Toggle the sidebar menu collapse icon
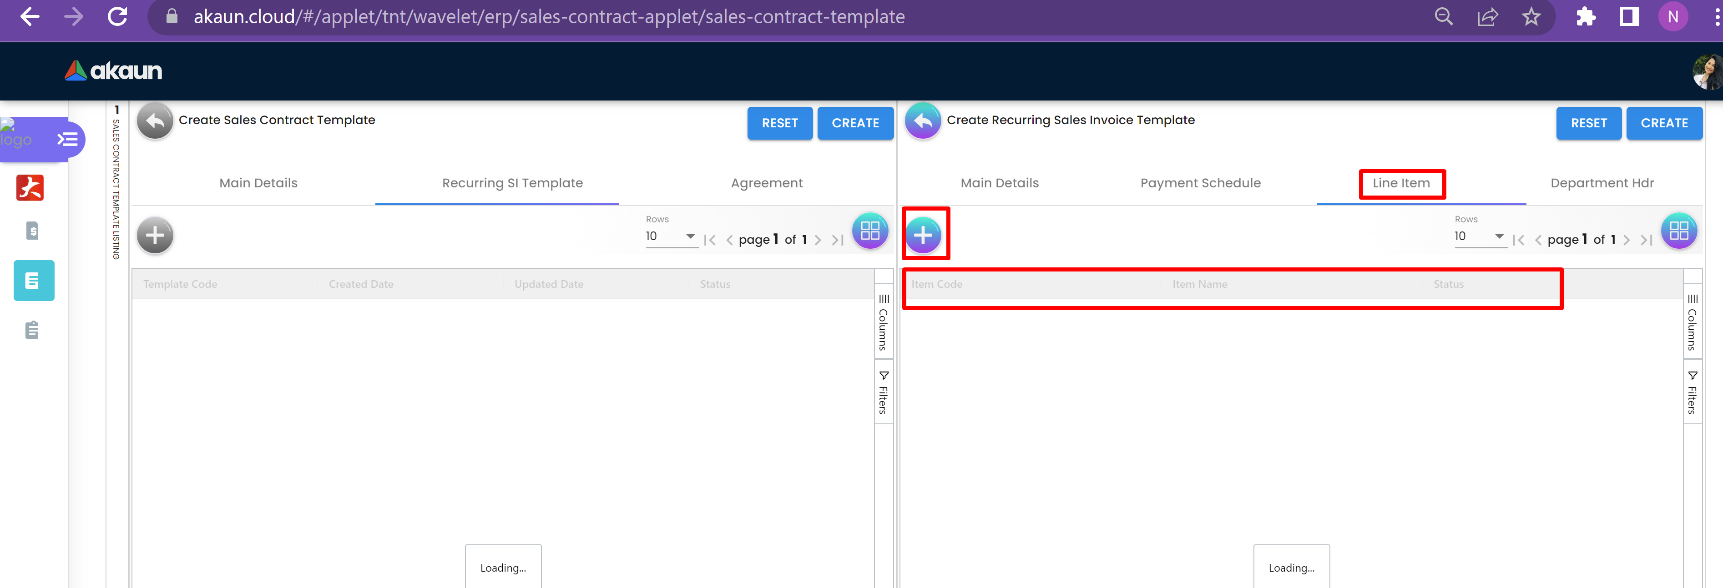 coord(67,140)
